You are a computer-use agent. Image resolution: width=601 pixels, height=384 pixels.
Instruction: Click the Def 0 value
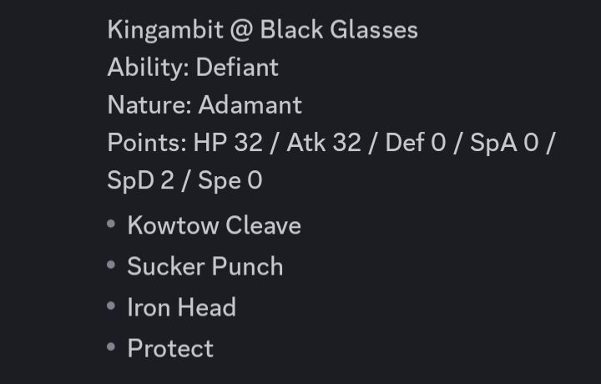pyautogui.click(x=416, y=142)
